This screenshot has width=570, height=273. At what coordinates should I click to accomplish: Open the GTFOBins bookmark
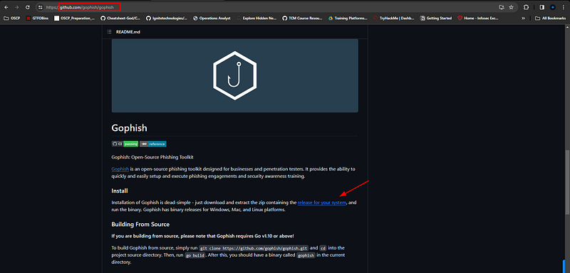tap(37, 18)
